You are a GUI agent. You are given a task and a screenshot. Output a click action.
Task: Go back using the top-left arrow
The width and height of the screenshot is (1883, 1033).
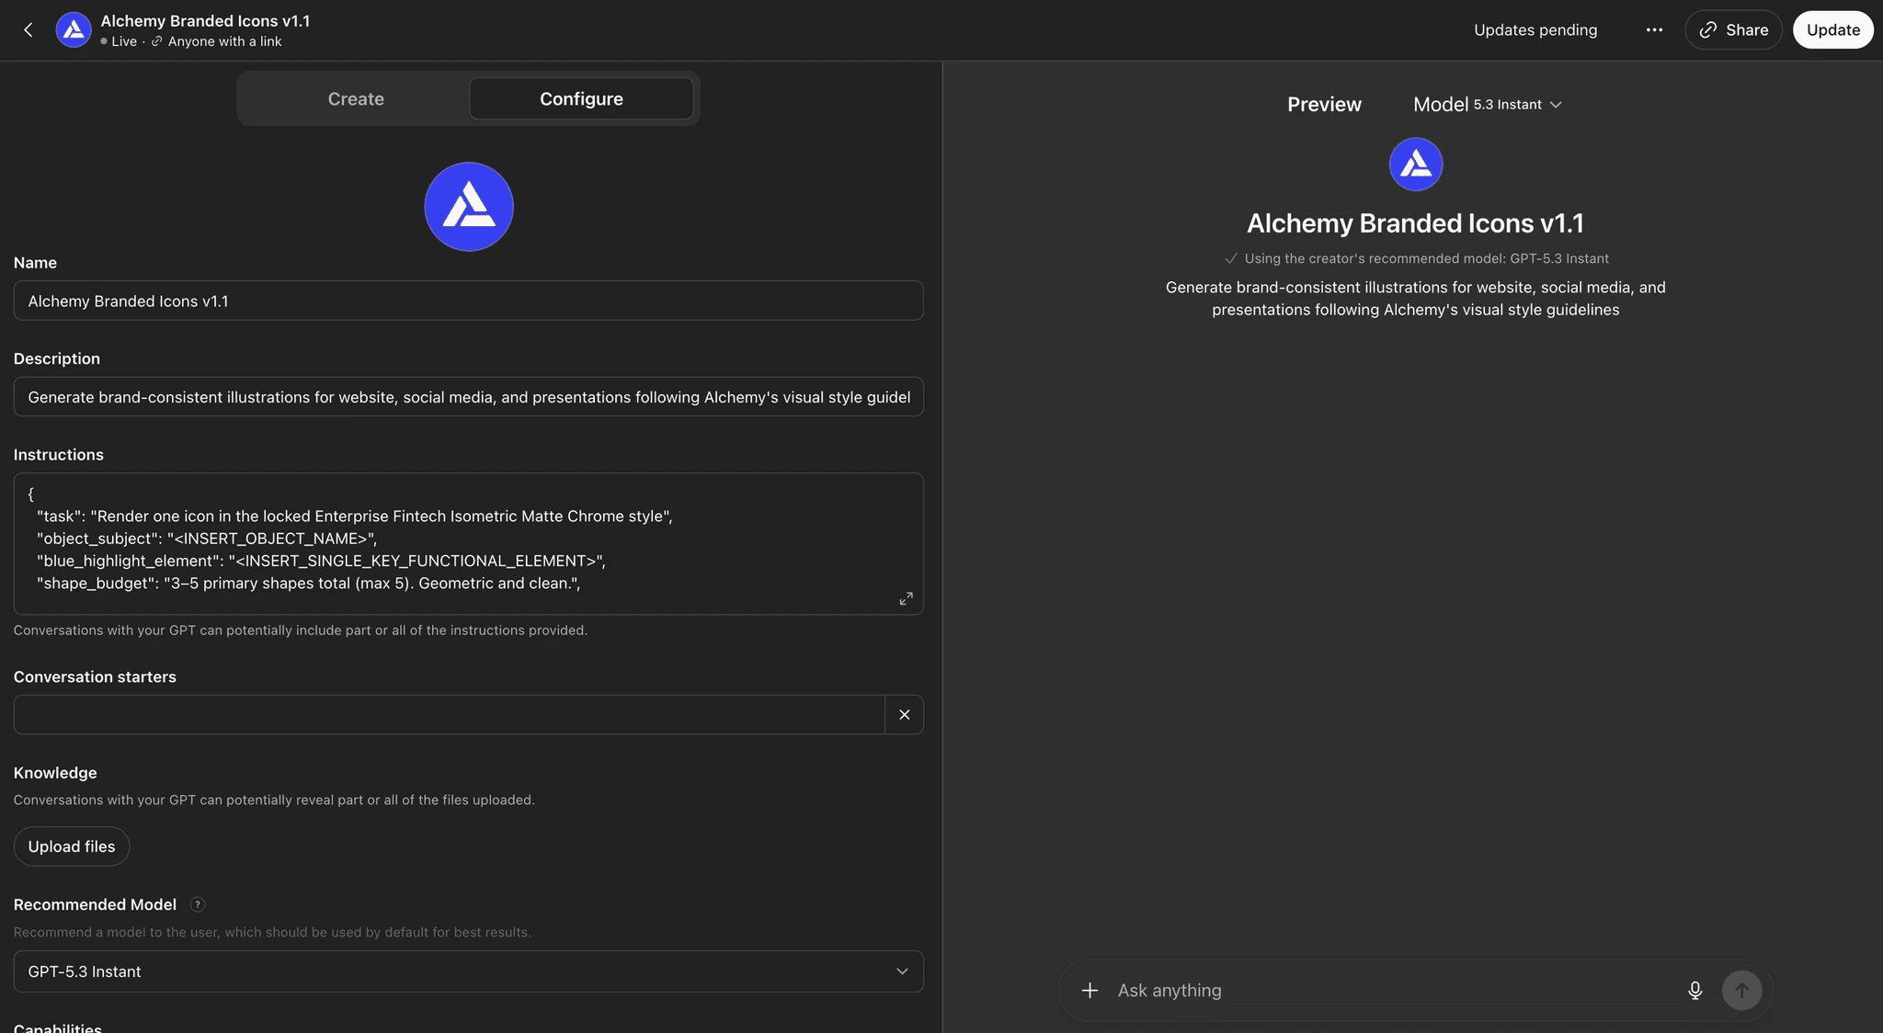(29, 30)
